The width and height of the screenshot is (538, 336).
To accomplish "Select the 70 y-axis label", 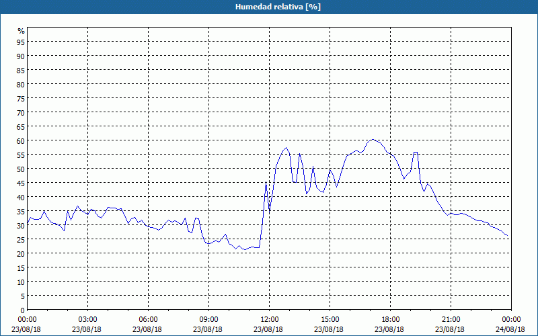I will [x=21, y=112].
